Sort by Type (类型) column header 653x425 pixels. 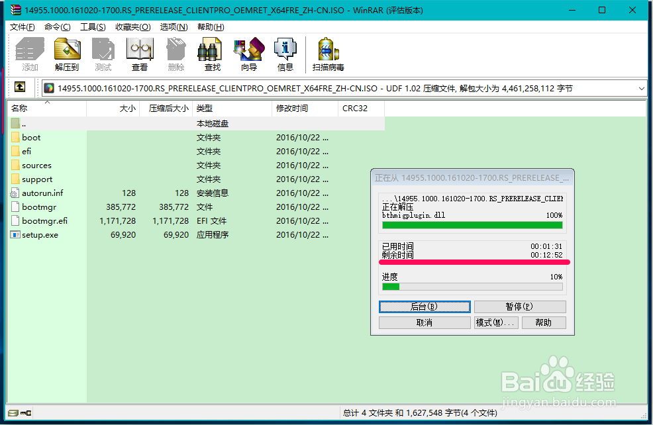[232, 108]
